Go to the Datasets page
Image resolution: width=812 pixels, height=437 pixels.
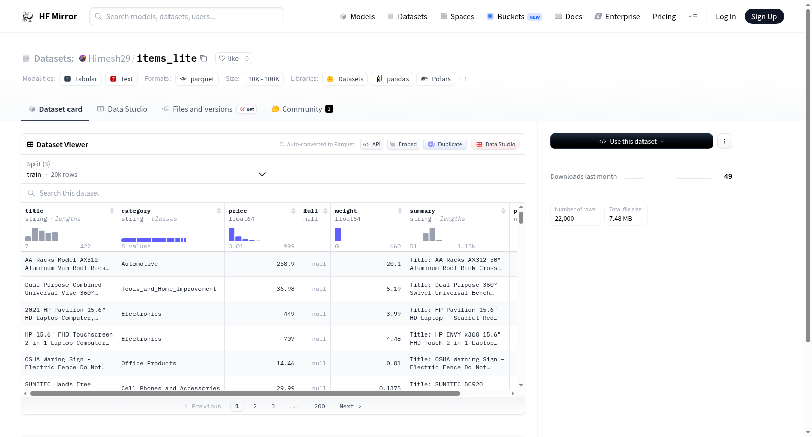[408, 16]
